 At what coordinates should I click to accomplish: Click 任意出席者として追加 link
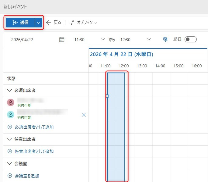click(34, 152)
